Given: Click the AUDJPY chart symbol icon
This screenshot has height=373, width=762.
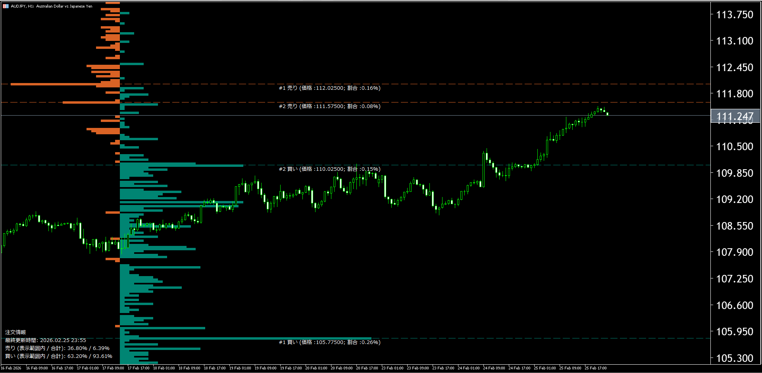Looking at the screenshot, I should [6, 6].
